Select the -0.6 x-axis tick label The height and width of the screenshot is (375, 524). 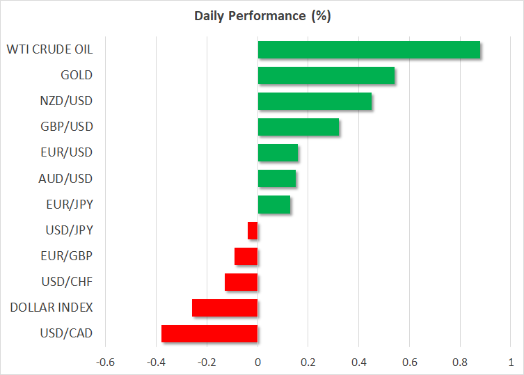tap(105, 362)
